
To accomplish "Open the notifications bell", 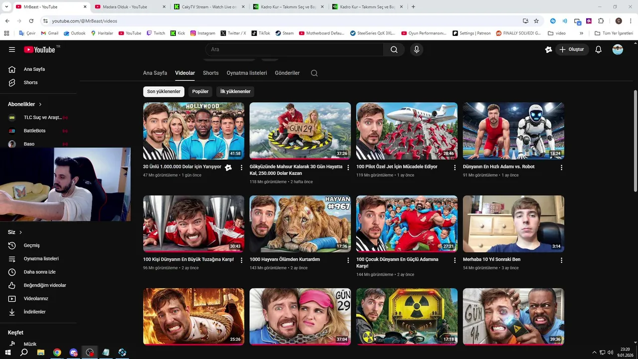I will (x=598, y=49).
